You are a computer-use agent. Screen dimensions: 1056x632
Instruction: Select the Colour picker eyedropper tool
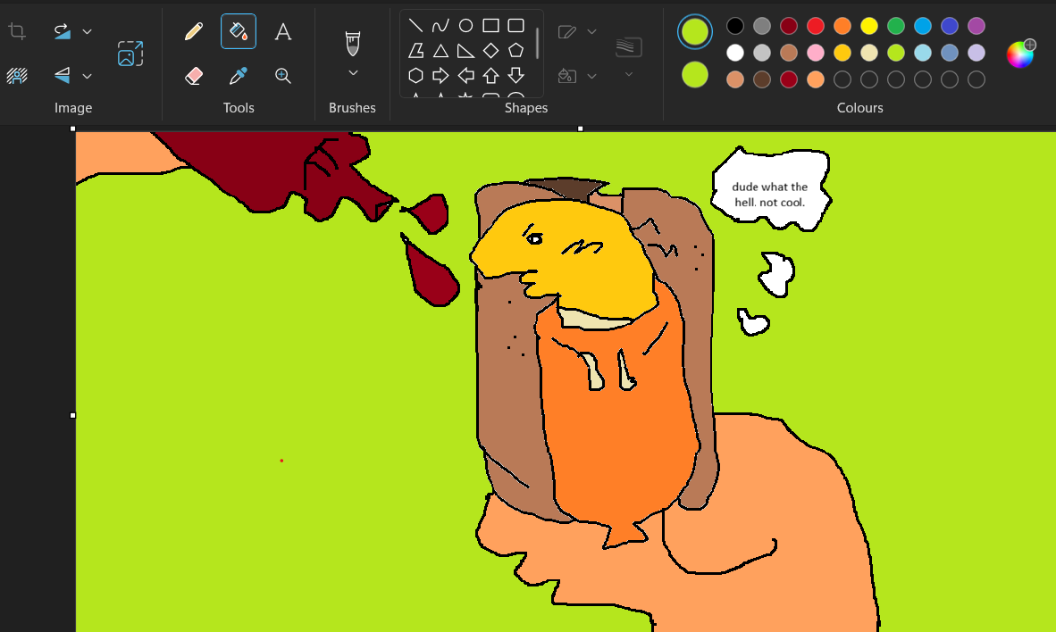tap(239, 75)
